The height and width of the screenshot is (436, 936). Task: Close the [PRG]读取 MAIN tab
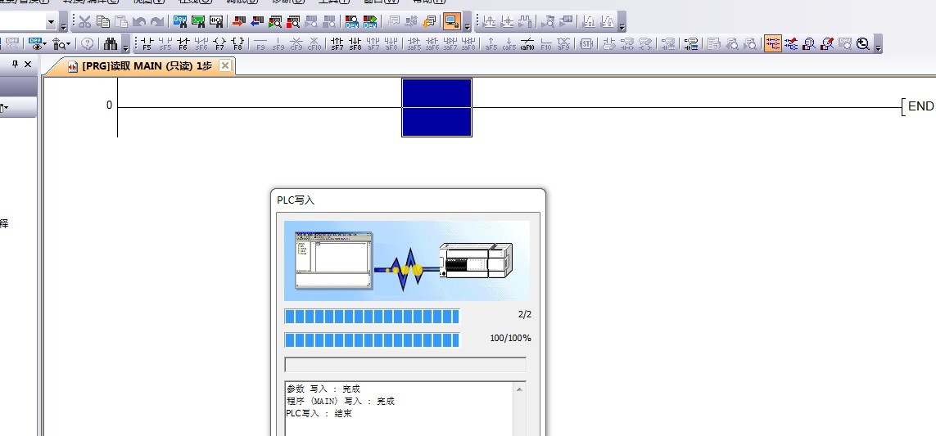226,65
